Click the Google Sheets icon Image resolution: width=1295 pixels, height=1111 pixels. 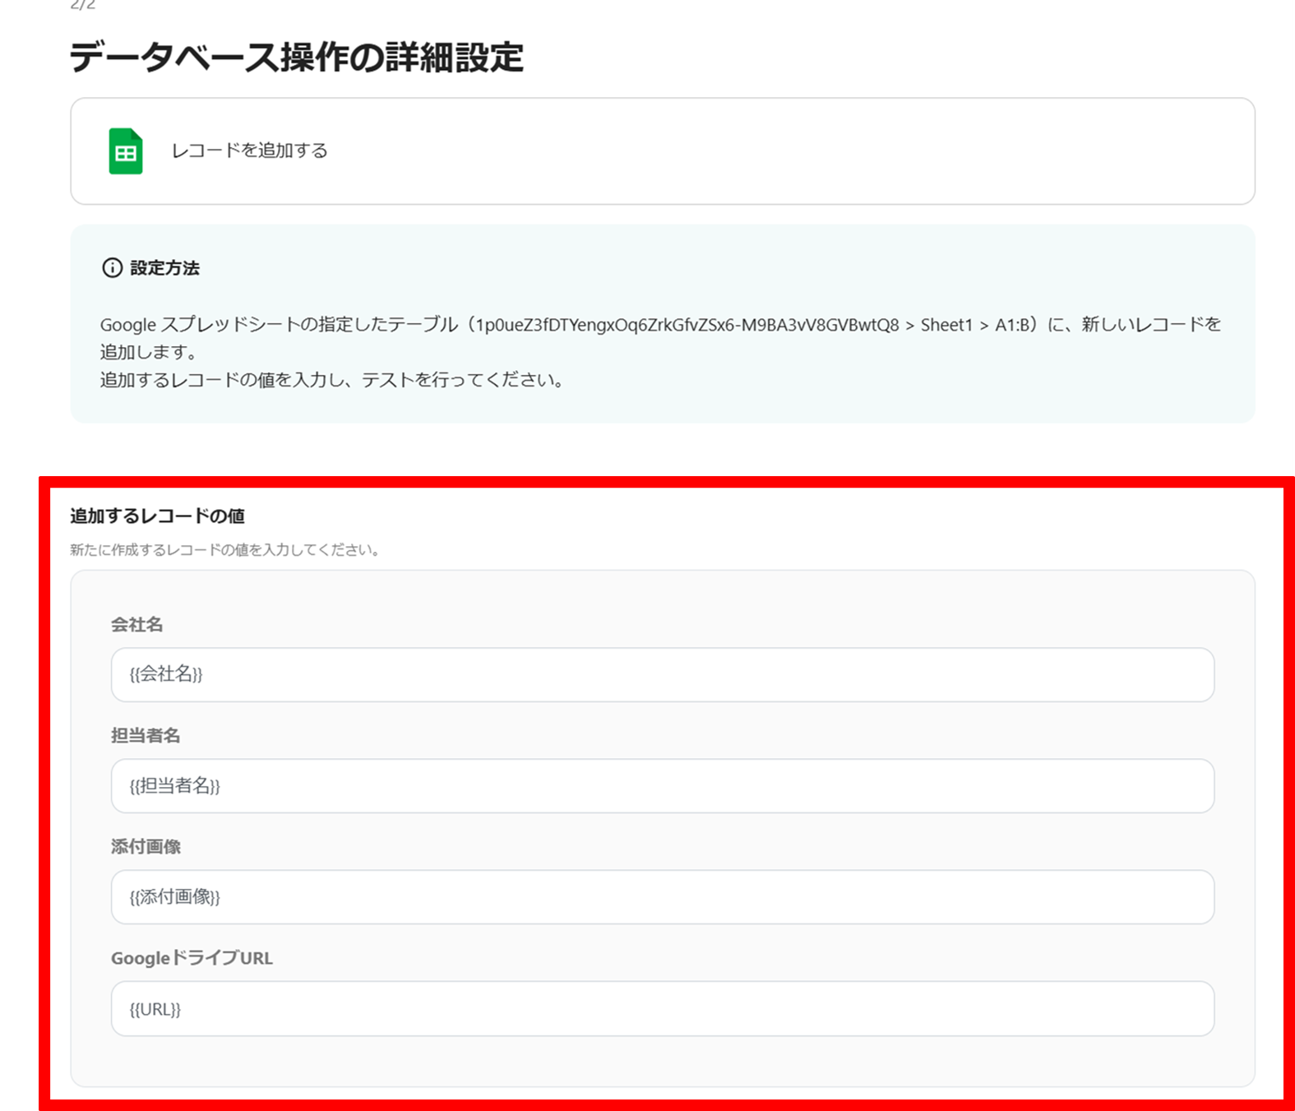coord(126,151)
